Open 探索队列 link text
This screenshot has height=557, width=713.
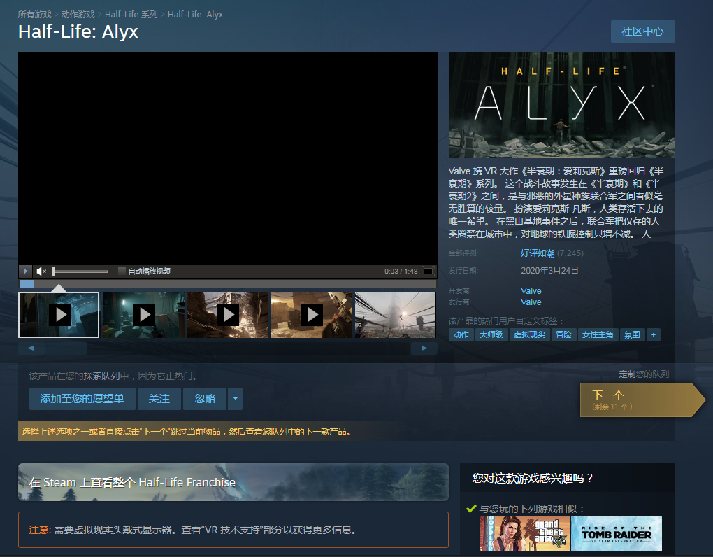point(102,376)
